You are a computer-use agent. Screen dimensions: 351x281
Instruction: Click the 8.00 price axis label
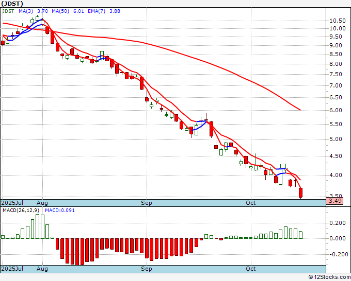(x=336, y=64)
